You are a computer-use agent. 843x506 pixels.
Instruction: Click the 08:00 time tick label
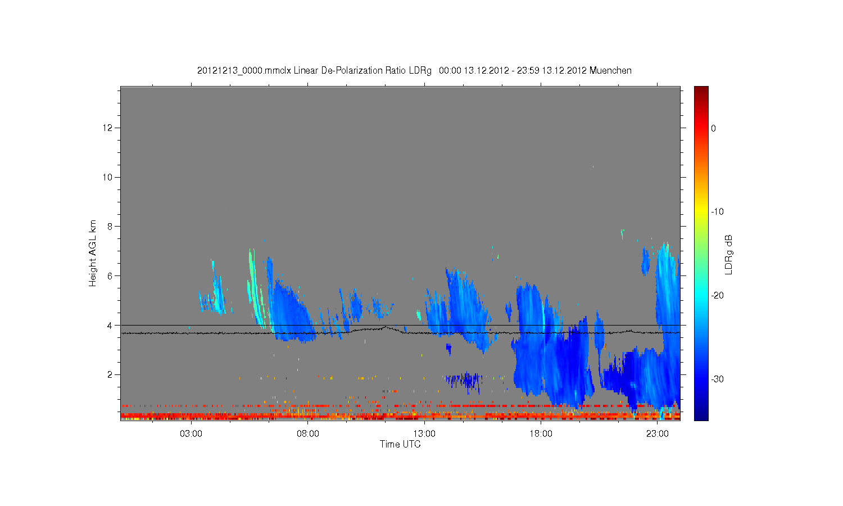(308, 434)
